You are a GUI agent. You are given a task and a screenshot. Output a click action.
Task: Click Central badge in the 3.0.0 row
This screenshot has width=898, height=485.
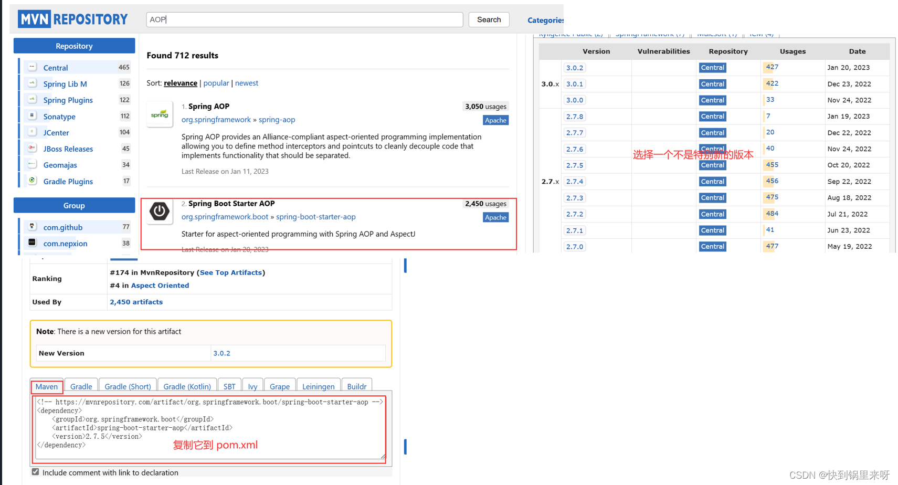coord(712,100)
